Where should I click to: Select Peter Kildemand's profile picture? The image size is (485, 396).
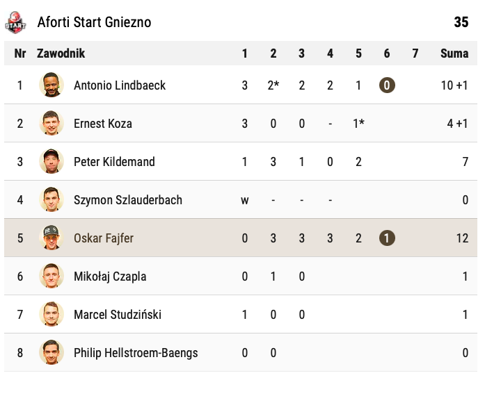[x=51, y=162]
